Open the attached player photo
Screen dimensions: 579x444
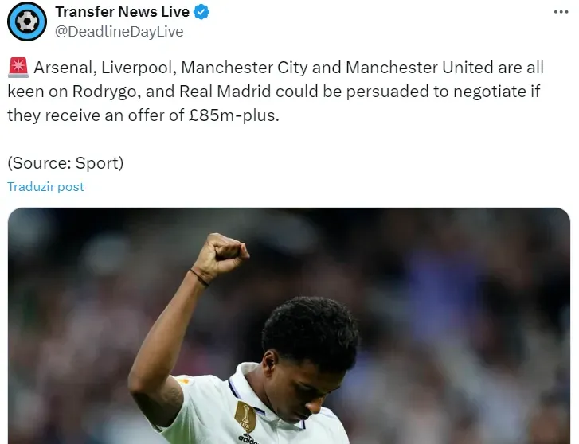click(289, 325)
